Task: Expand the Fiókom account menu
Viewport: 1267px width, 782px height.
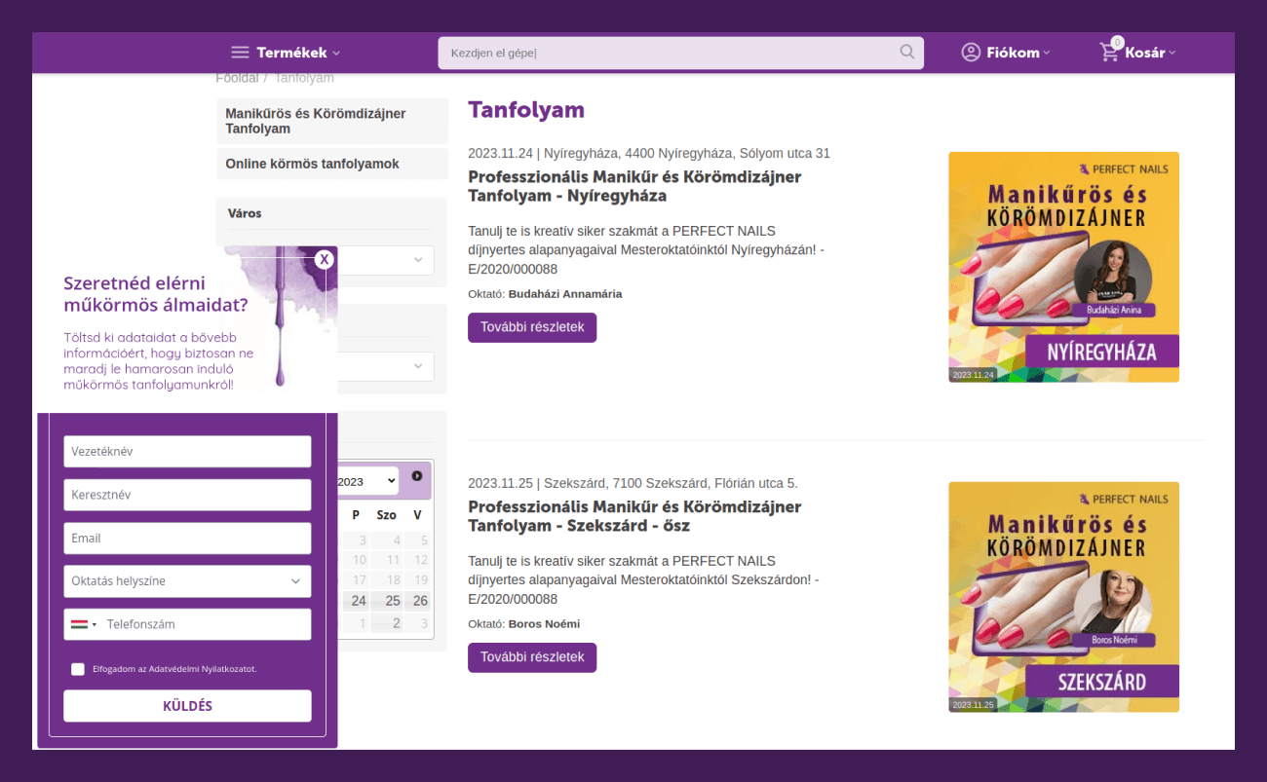Action: pos(1017,53)
